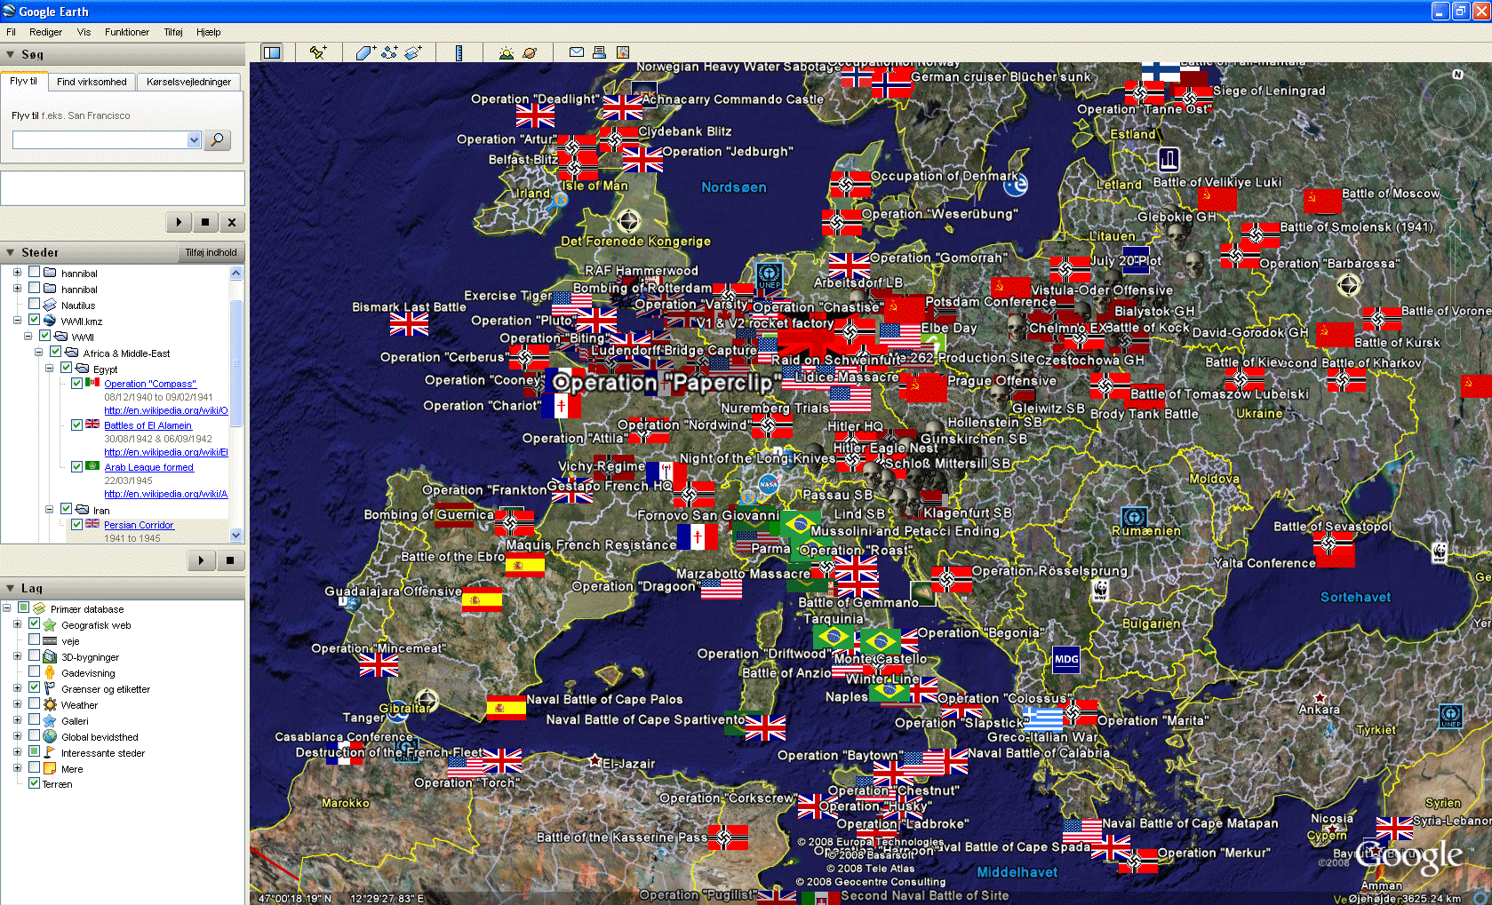Select the add path tool
1492x905 pixels.
coord(389,52)
